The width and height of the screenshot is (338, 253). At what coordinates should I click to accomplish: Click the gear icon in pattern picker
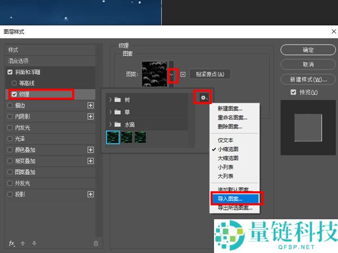[203, 98]
